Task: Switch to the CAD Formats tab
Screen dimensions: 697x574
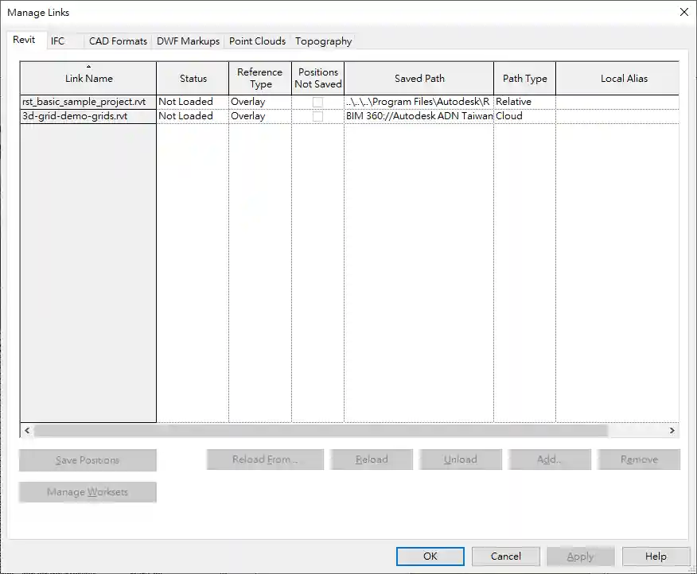Action: [x=118, y=41]
